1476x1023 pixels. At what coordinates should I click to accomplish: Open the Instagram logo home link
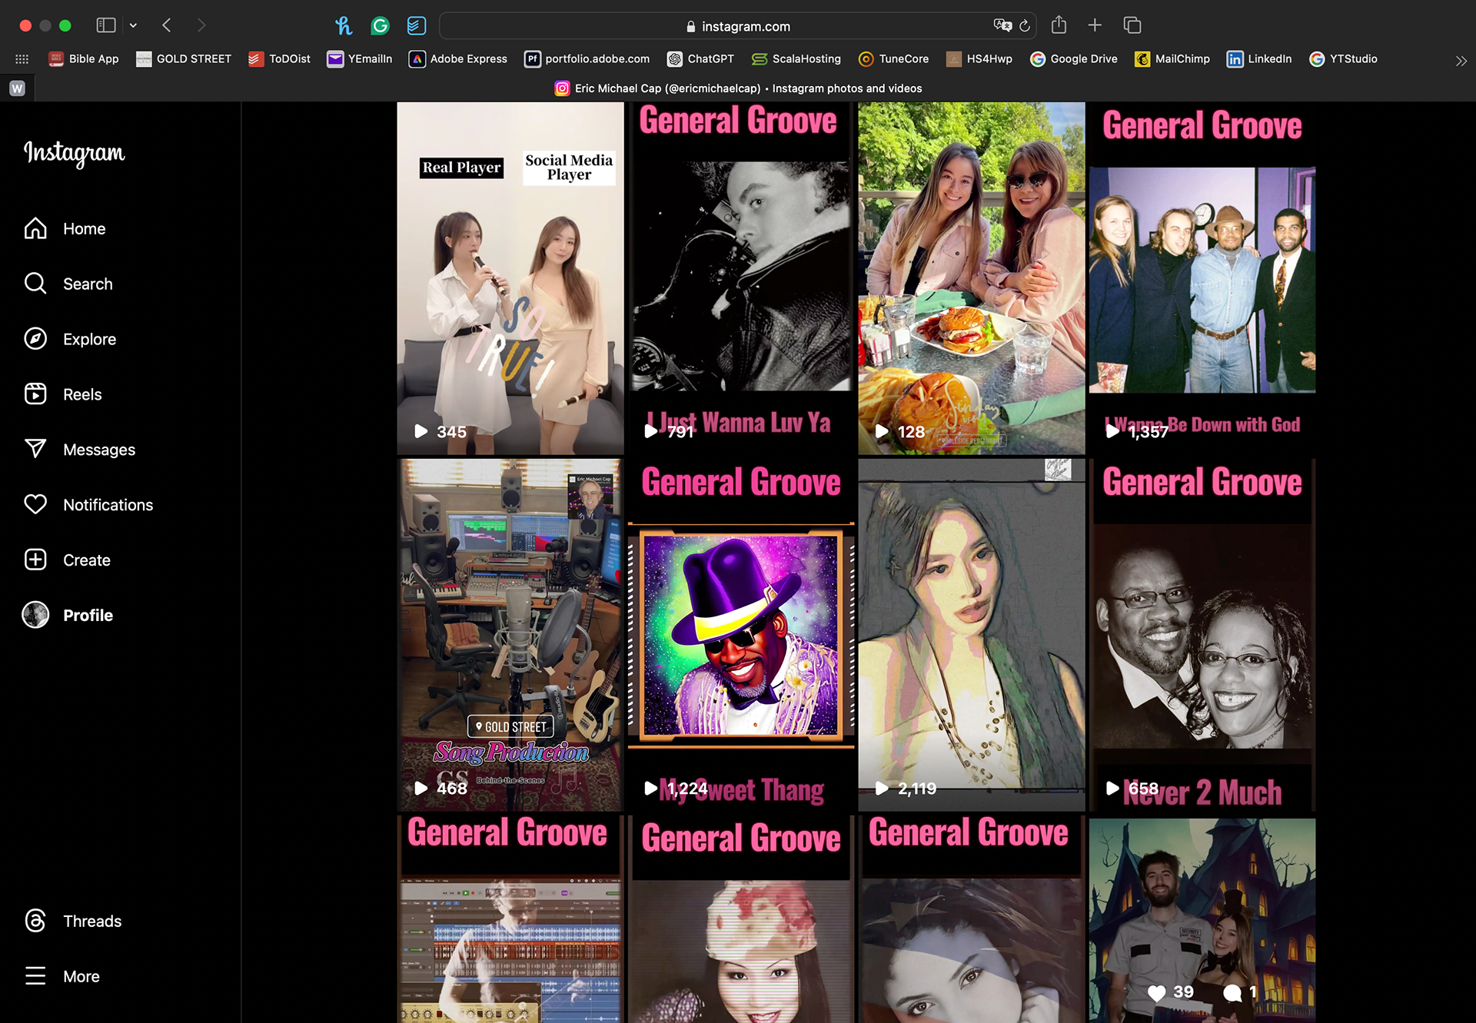[x=74, y=153]
